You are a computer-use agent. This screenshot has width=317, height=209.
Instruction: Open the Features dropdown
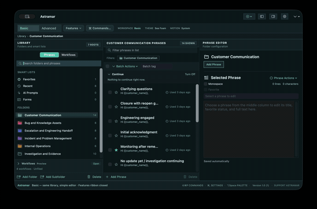[x=74, y=28]
